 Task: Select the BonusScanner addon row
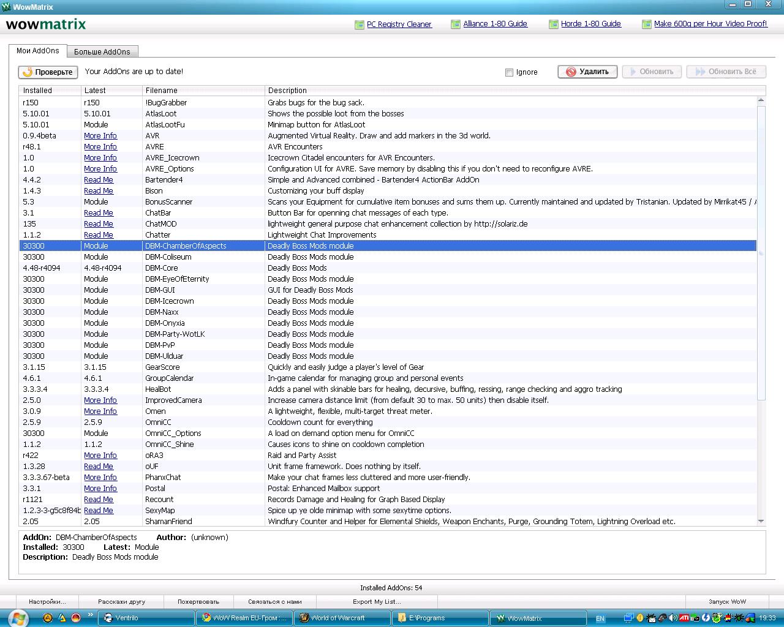(388, 202)
